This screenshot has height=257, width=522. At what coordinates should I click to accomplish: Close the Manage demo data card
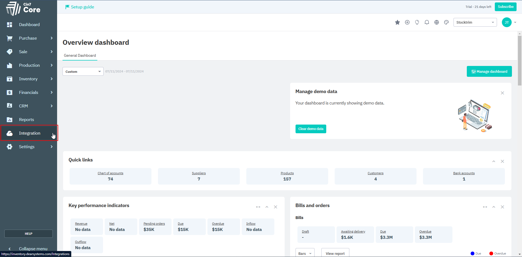point(502,93)
